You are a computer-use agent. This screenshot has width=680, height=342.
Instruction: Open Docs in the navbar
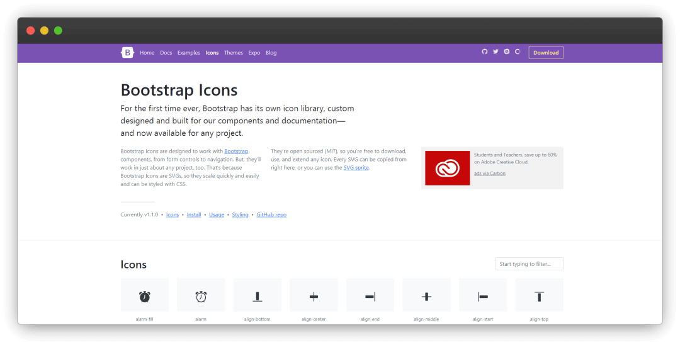166,53
